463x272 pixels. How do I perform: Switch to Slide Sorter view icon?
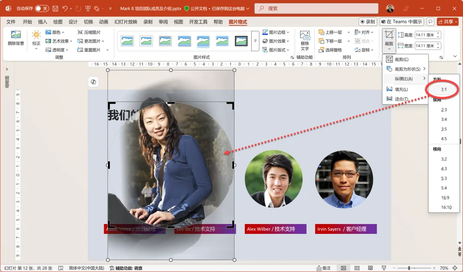(357, 268)
